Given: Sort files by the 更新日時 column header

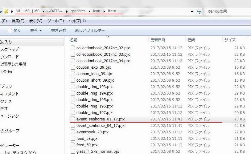Looking at the screenshot, I should click(x=158, y=40).
